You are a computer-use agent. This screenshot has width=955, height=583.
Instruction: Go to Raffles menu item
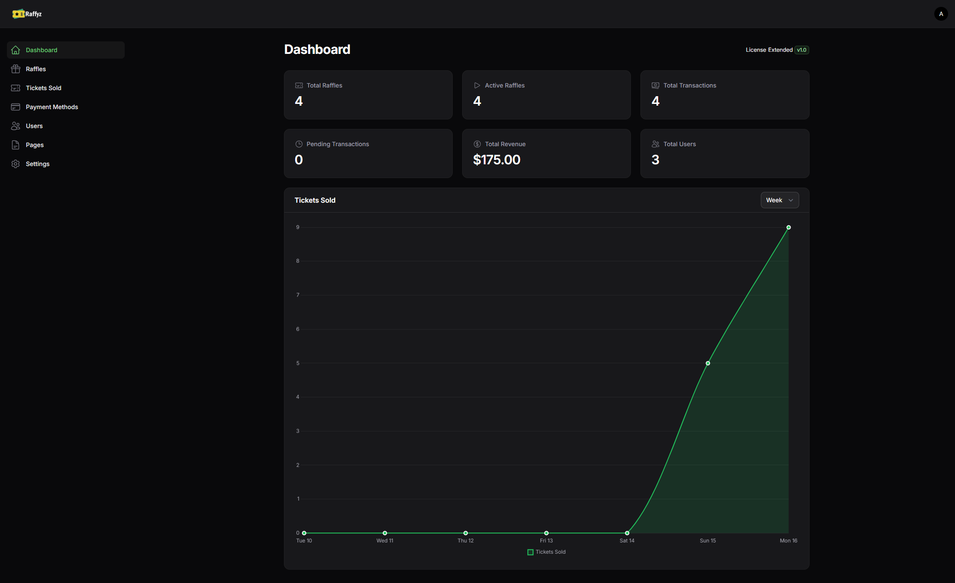click(36, 69)
